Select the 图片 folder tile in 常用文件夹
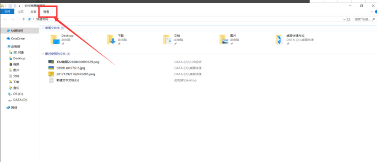377x162 pixels. pos(230,40)
